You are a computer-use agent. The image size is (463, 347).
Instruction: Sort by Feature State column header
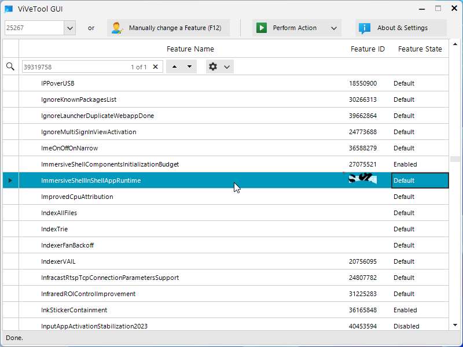420,49
